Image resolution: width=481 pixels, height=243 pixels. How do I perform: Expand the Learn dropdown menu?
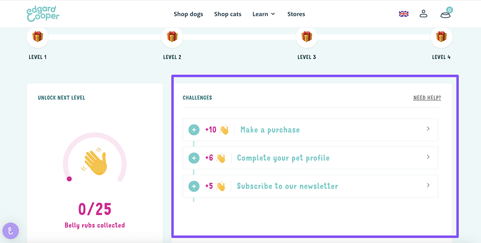(x=264, y=14)
